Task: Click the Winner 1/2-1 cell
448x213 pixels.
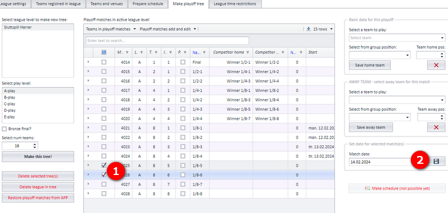Action: point(231,62)
